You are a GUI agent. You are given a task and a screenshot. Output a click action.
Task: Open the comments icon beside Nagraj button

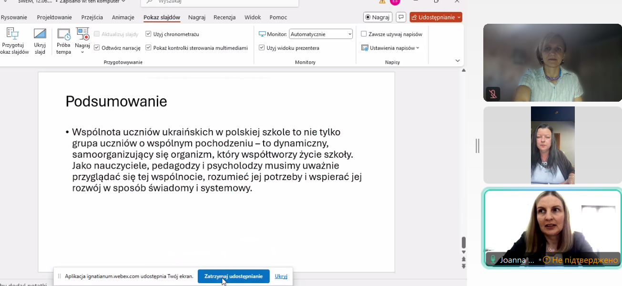tap(401, 17)
